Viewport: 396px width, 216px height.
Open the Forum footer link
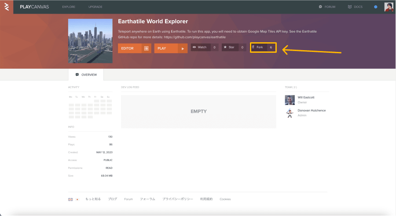tap(128, 199)
